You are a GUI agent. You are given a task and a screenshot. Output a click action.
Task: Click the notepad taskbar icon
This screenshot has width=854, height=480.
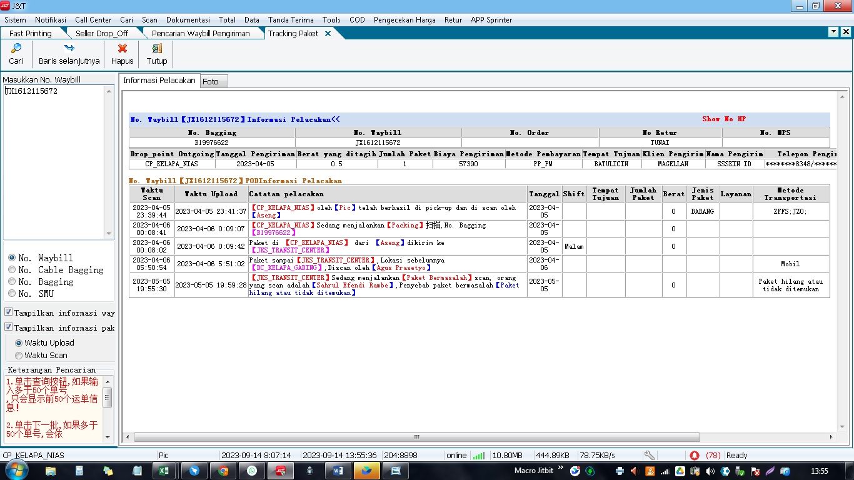coord(137,471)
